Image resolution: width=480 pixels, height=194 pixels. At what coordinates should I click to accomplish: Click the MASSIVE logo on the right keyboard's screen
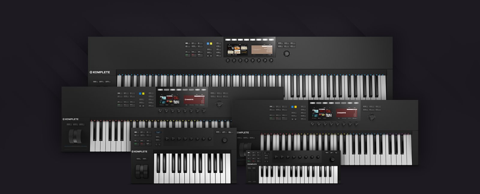[x=341, y=113]
